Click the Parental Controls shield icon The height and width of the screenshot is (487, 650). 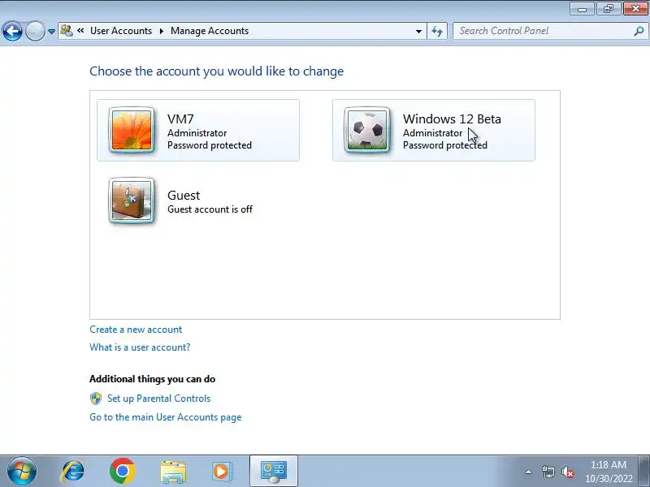pyautogui.click(x=96, y=399)
